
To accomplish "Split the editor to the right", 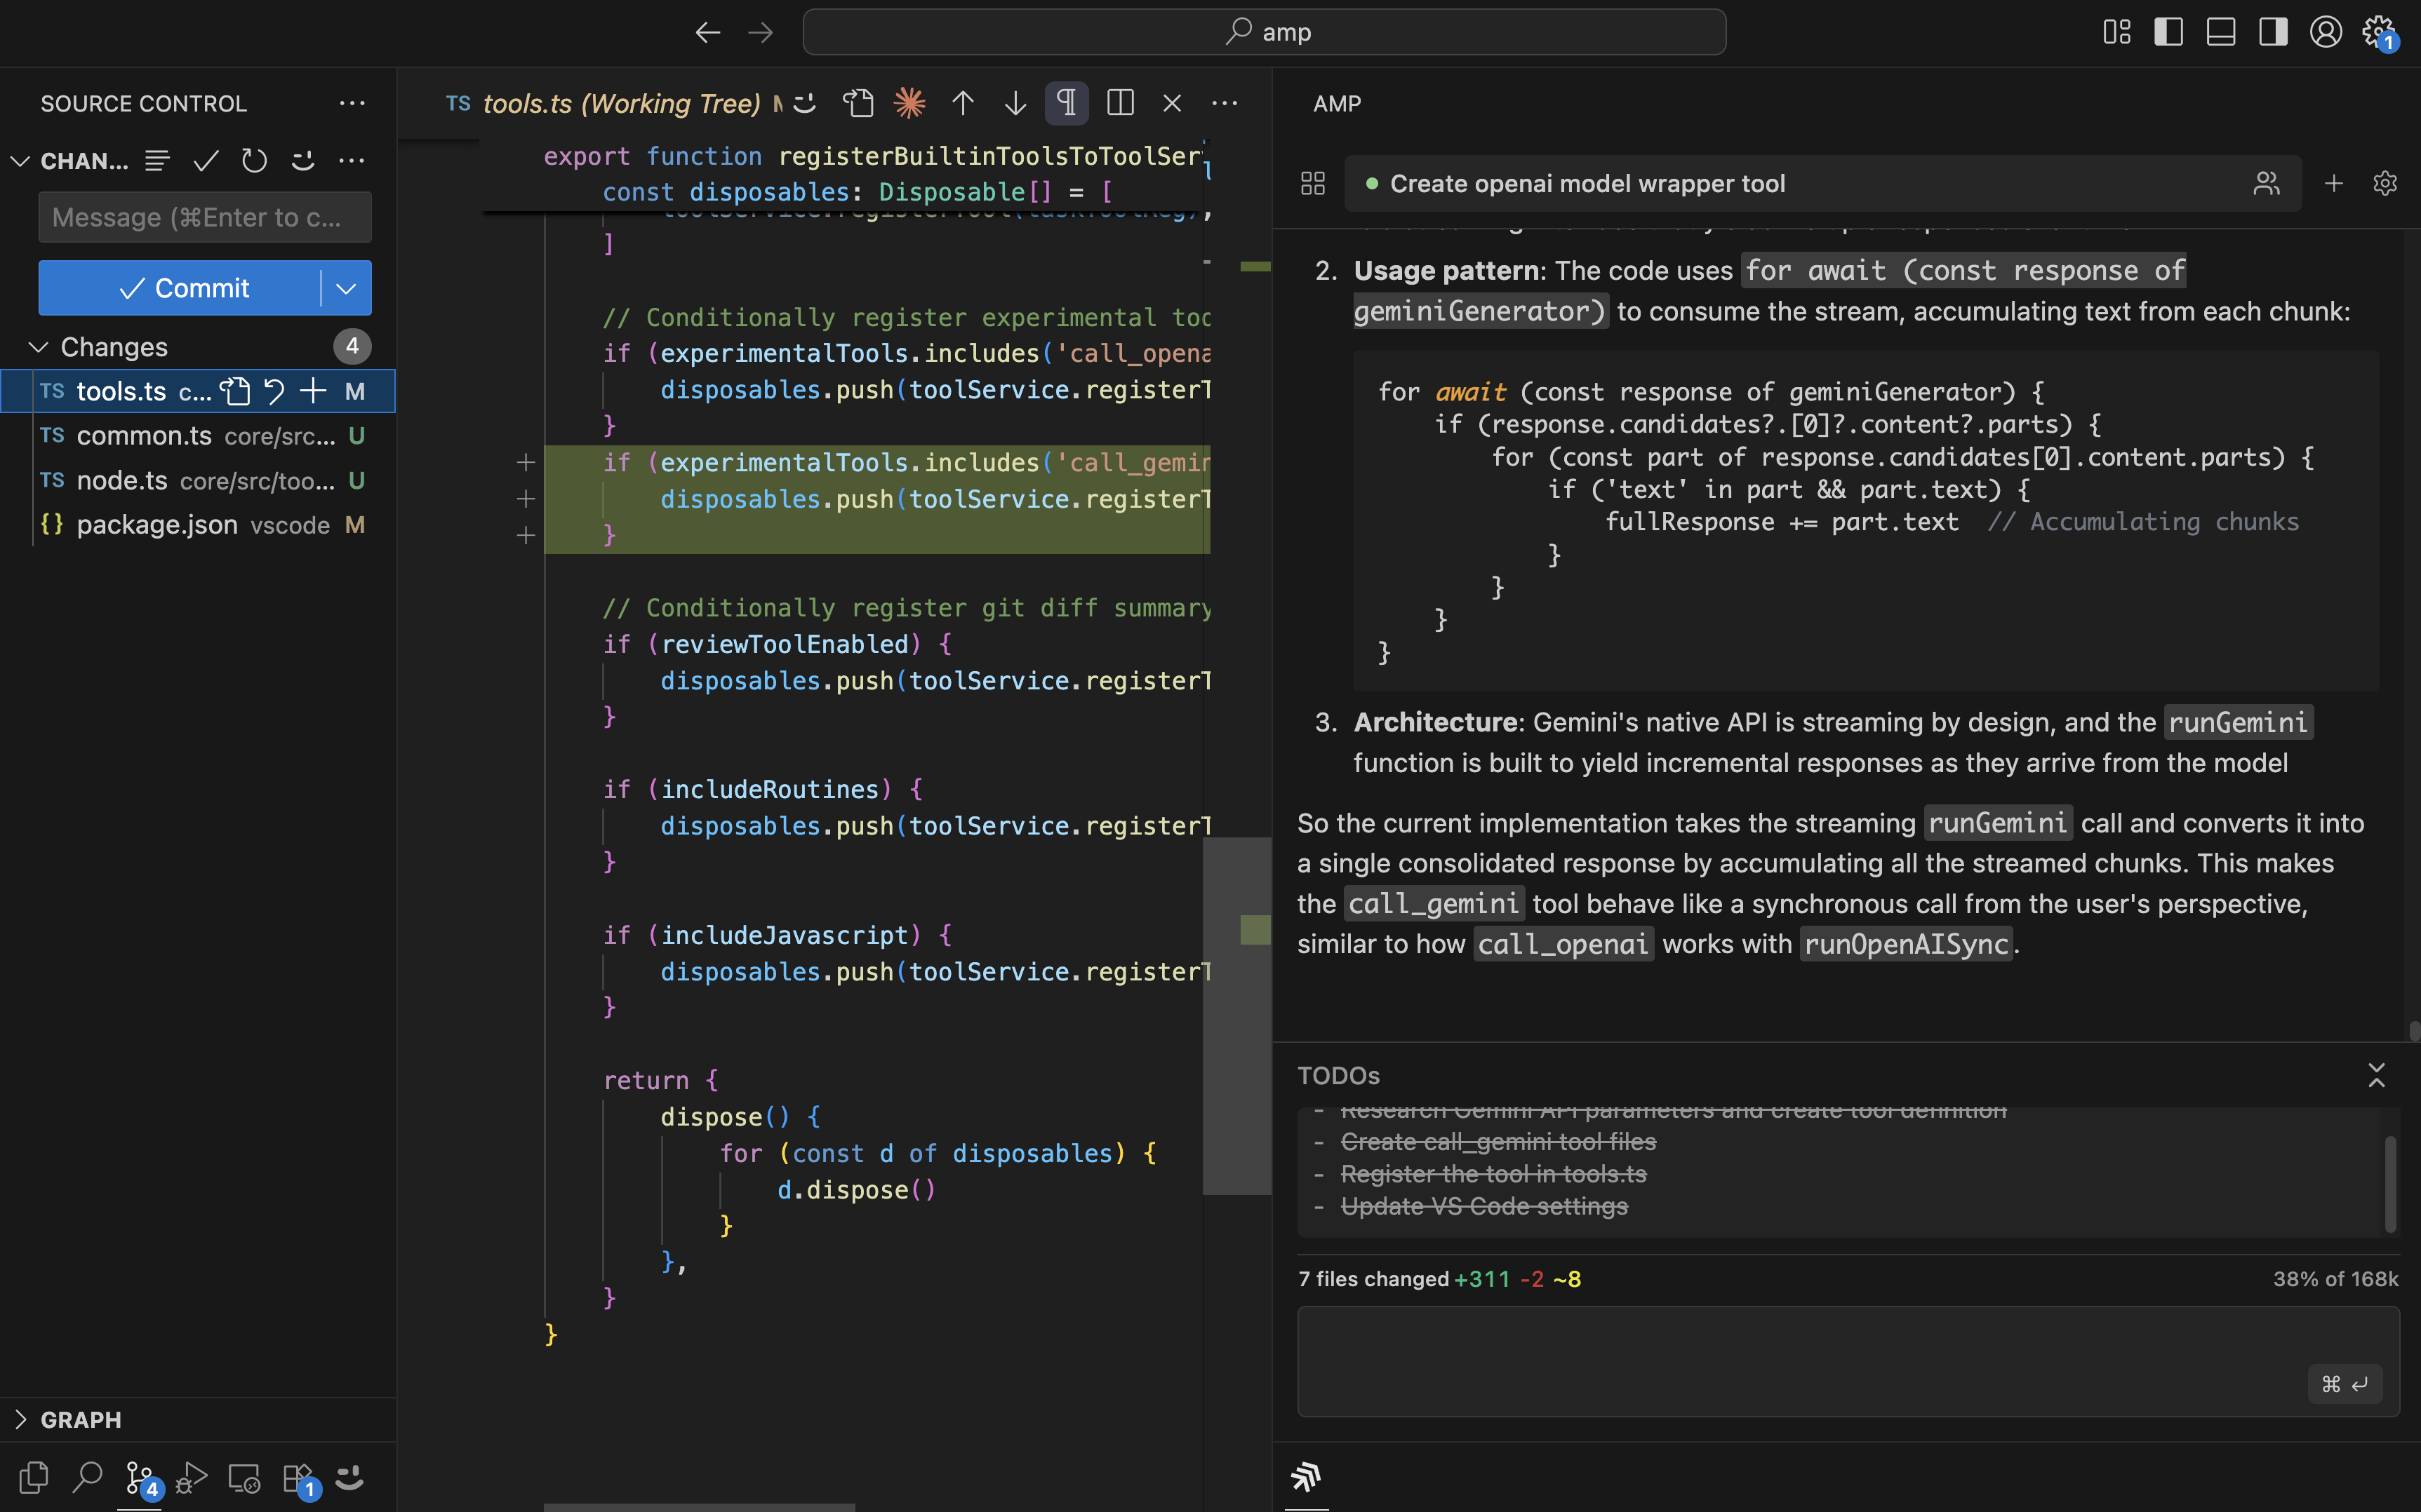I will [x=1121, y=103].
